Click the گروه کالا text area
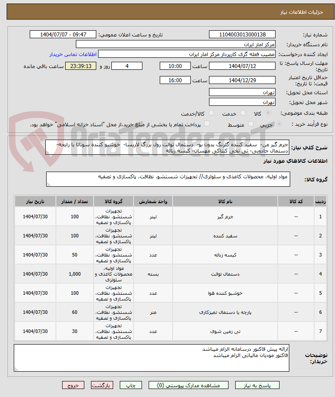The width and height of the screenshot is (335, 397). 168,179
